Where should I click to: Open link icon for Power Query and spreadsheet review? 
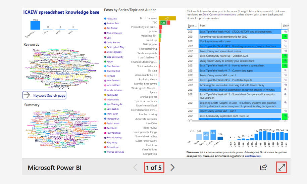[x=285, y=51]
